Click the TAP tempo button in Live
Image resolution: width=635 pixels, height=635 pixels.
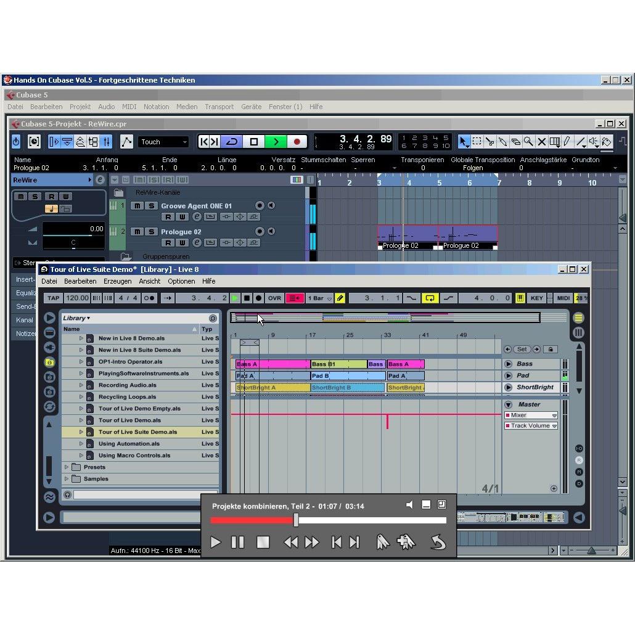pos(53,298)
